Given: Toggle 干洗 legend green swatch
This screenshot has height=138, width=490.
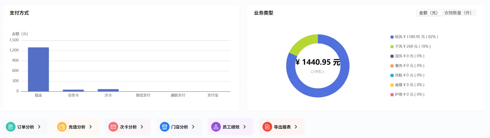Looking at the screenshot, I should click(x=392, y=47).
